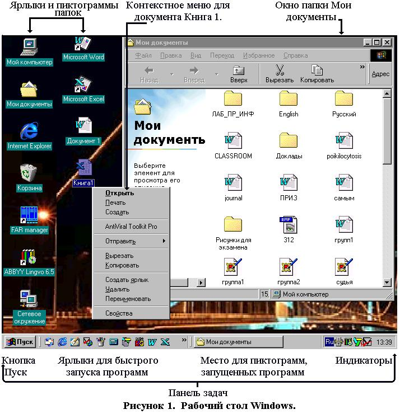Click Копировать toolbar button in Мои документы
Screen dimensions: 400x414
click(x=317, y=74)
